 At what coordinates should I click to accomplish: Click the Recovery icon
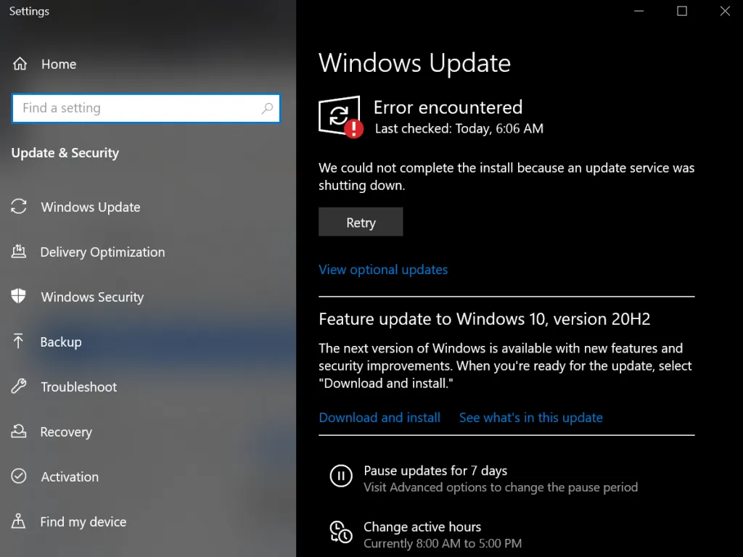click(x=18, y=431)
